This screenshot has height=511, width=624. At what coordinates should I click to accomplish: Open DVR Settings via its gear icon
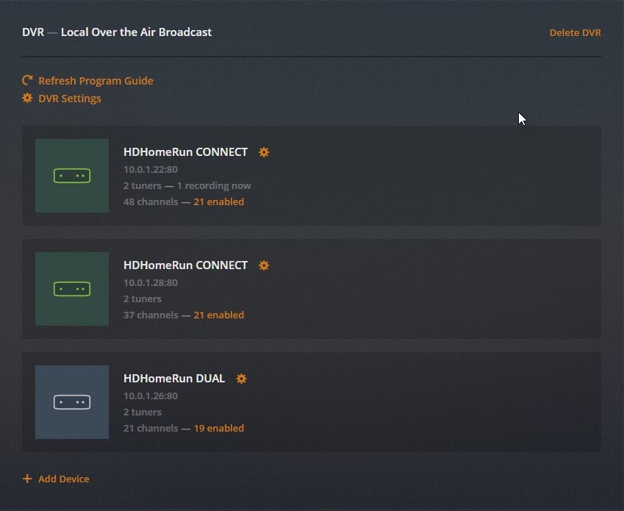[x=27, y=98]
